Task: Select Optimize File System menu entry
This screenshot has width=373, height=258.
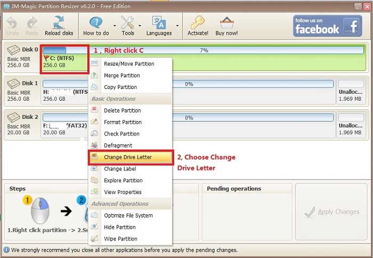Action: click(130, 215)
